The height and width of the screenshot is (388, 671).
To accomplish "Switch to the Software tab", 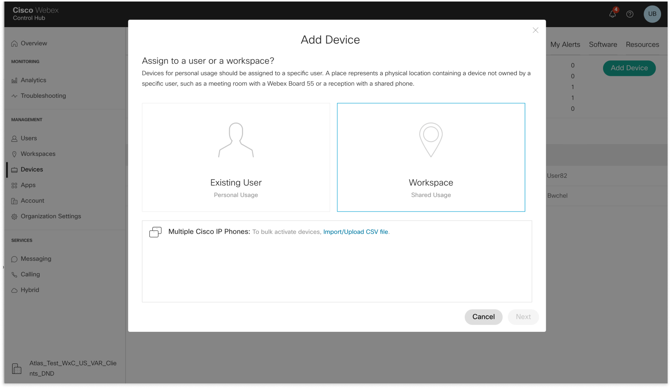I will [x=603, y=44].
